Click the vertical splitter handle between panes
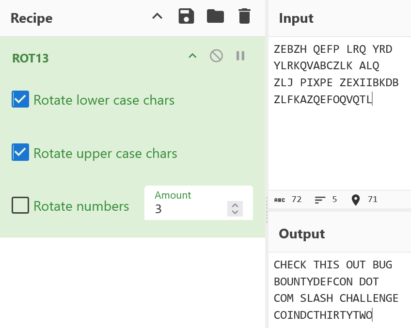 (x=267, y=210)
